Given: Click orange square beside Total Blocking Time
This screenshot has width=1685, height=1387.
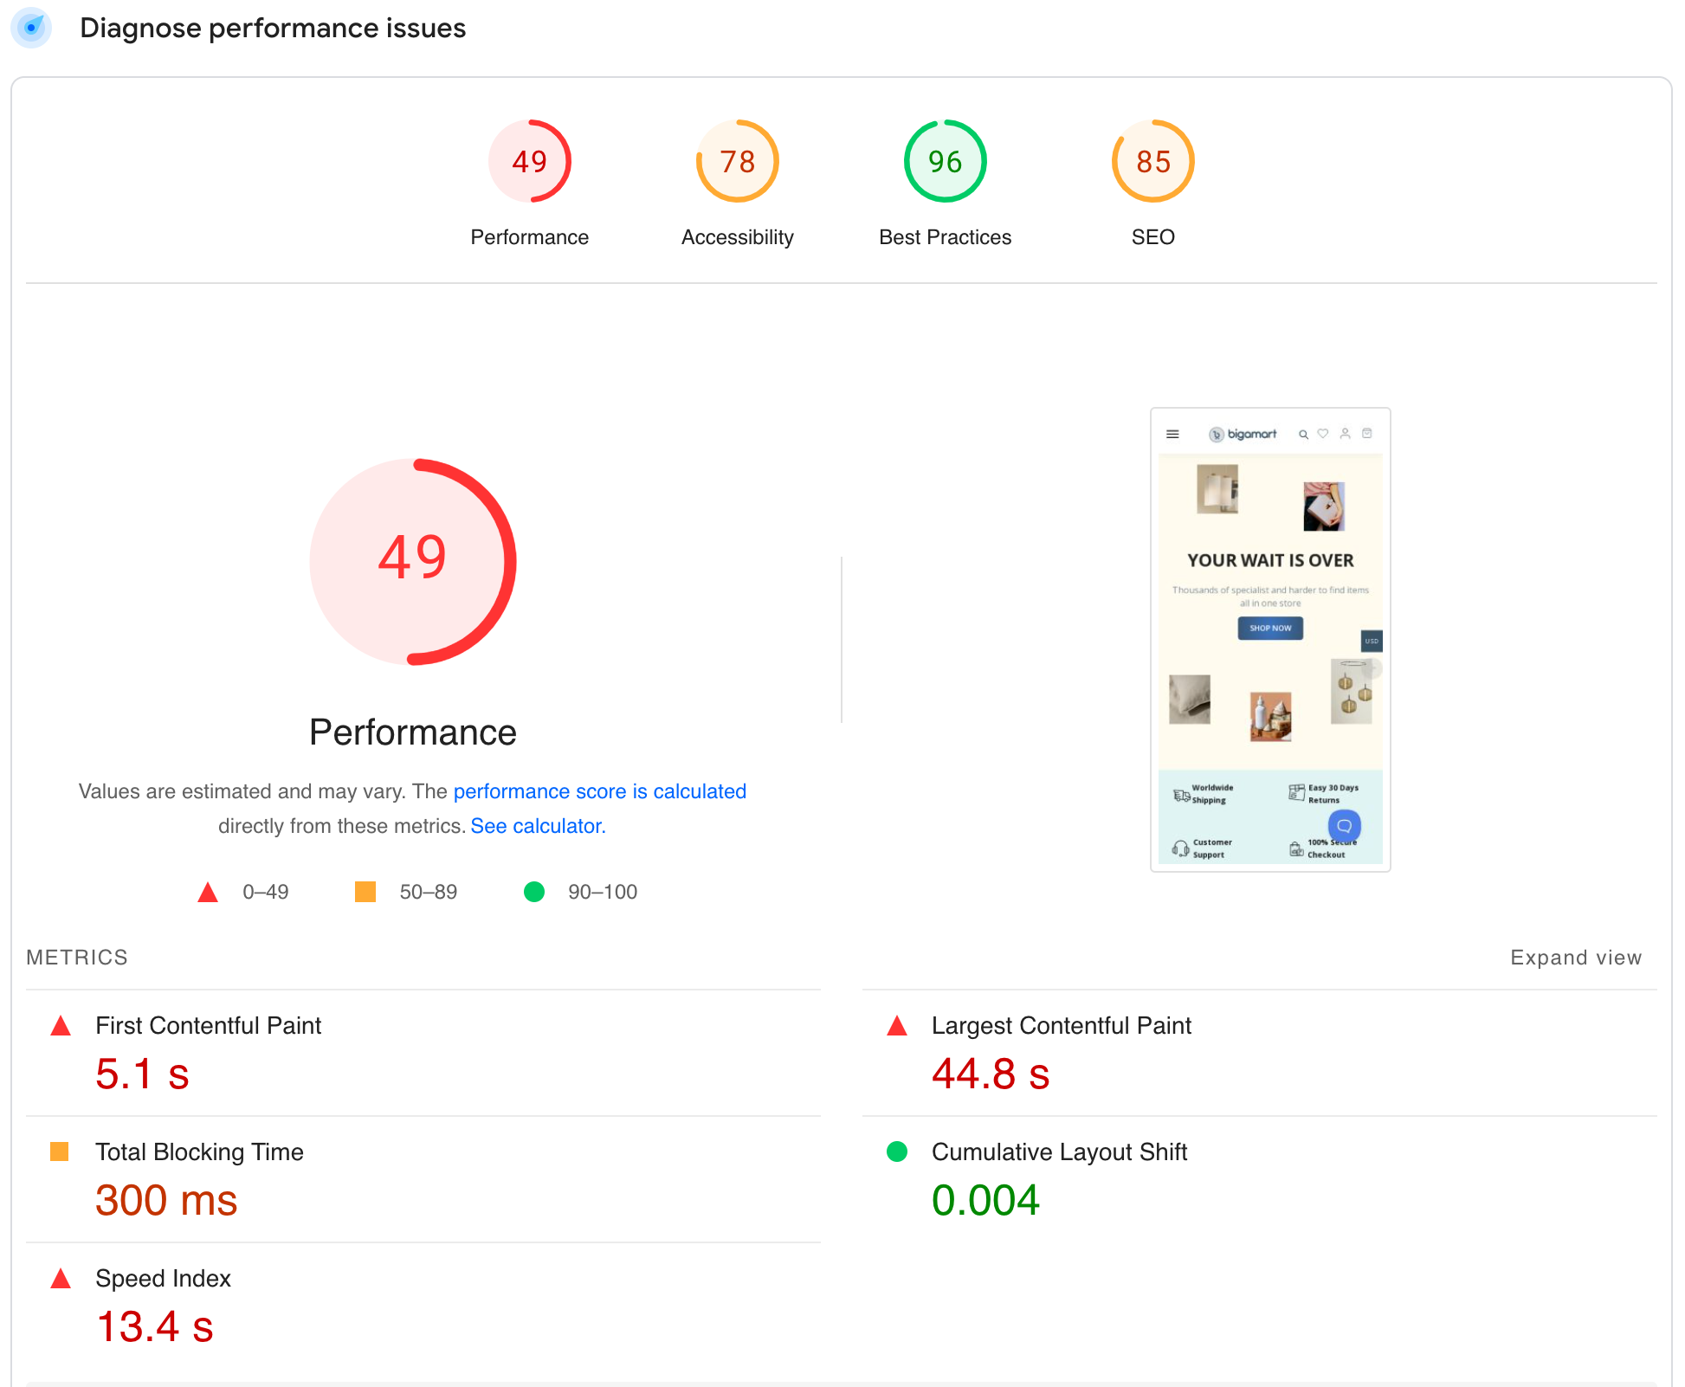Looking at the screenshot, I should 60,1152.
